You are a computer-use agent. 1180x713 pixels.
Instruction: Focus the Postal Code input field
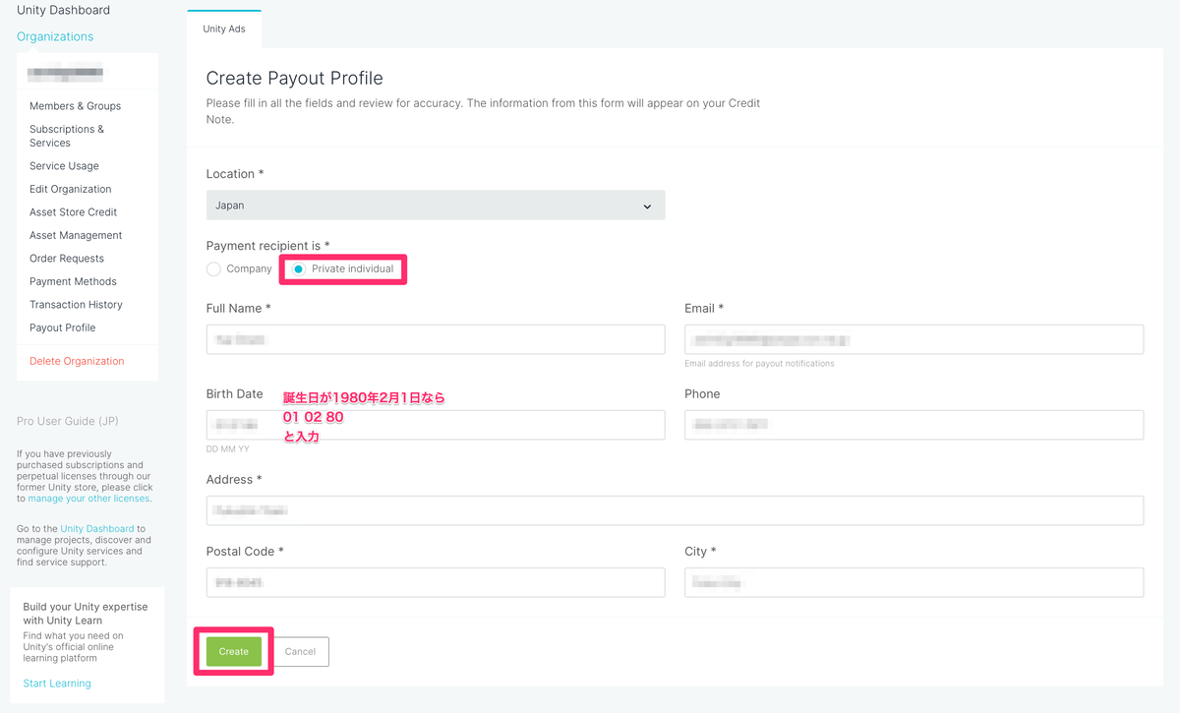click(x=436, y=582)
